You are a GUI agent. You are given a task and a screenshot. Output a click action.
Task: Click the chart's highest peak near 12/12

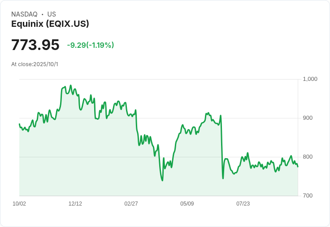point(71,85)
